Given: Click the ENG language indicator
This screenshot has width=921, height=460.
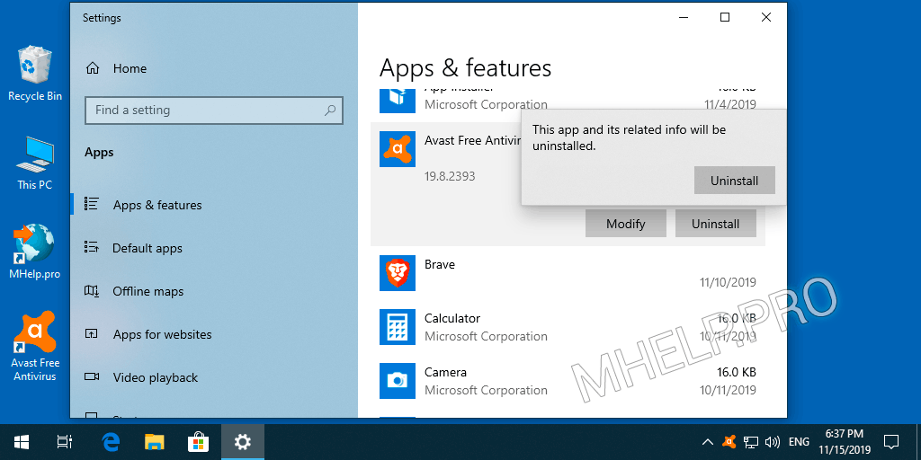Looking at the screenshot, I should coord(799,442).
